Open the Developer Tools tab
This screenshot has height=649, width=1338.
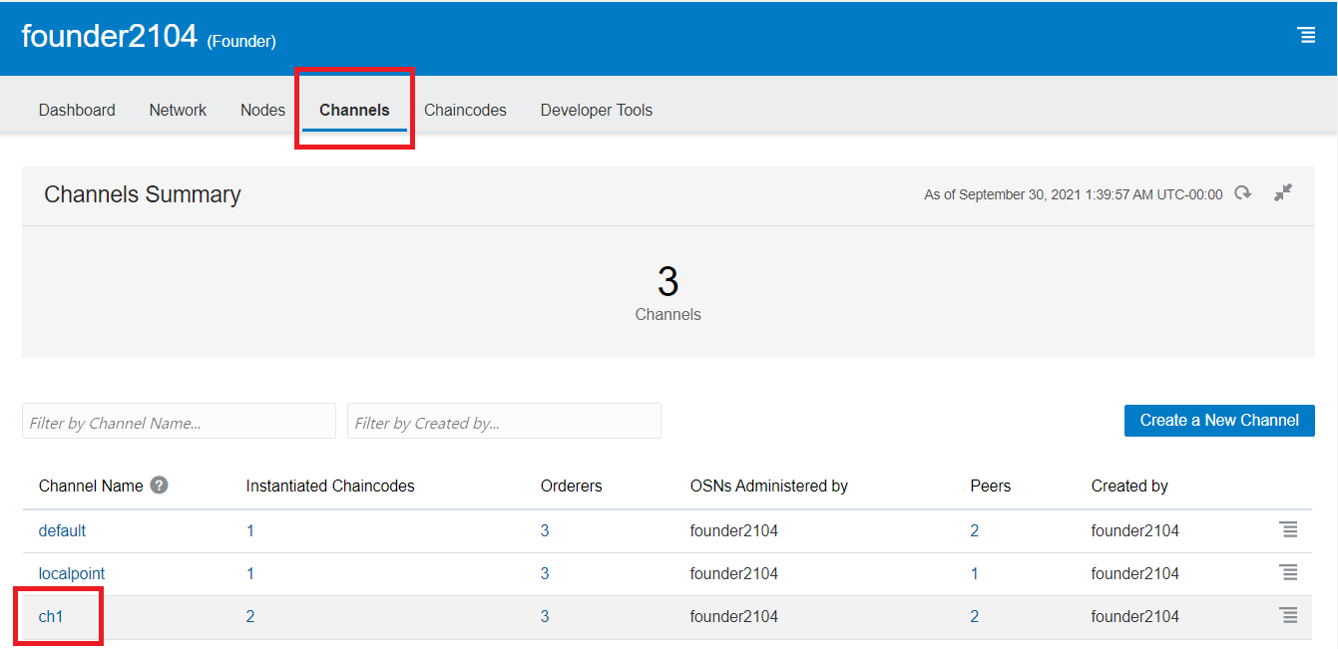(596, 110)
